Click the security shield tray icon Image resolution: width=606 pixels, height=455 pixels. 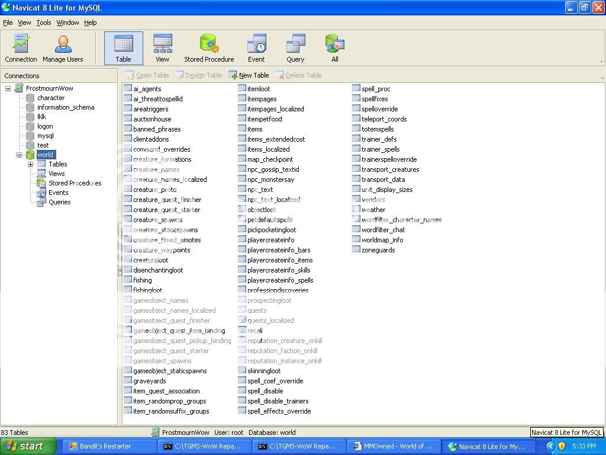[562, 446]
